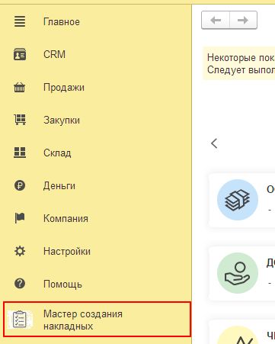275x344 pixels.
Task: Launch Мастер создания накладных
Action: point(98,320)
